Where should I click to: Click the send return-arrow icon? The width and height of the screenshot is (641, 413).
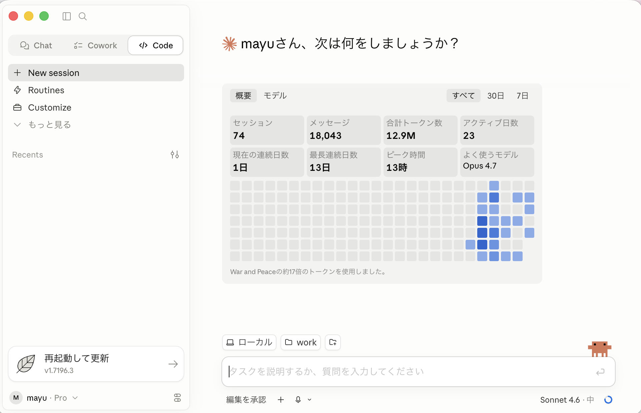pyautogui.click(x=600, y=372)
